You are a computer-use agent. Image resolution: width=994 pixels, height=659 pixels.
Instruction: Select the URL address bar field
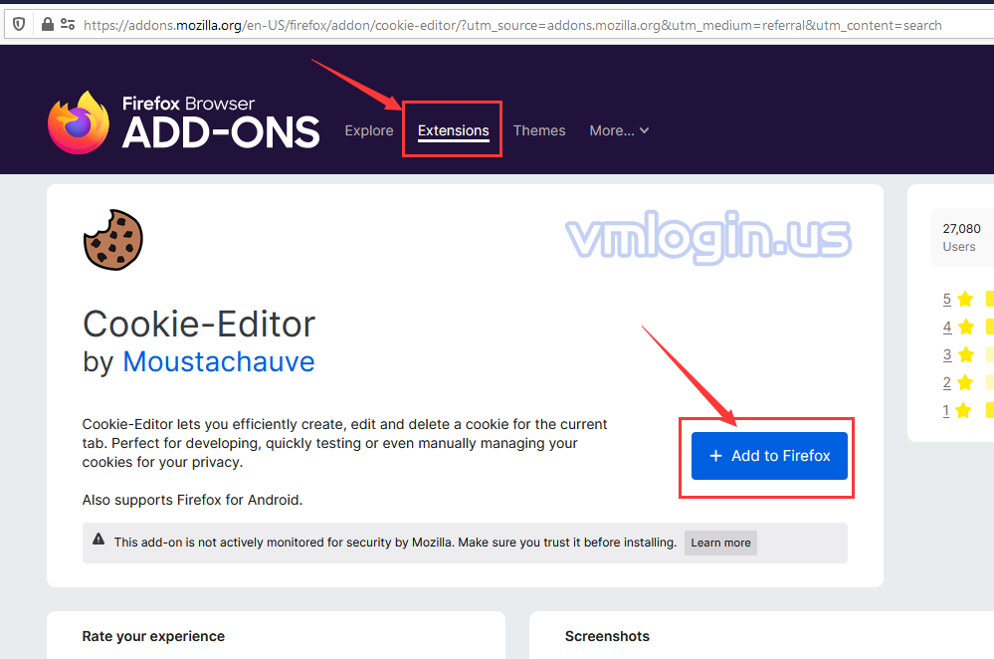[x=512, y=25]
